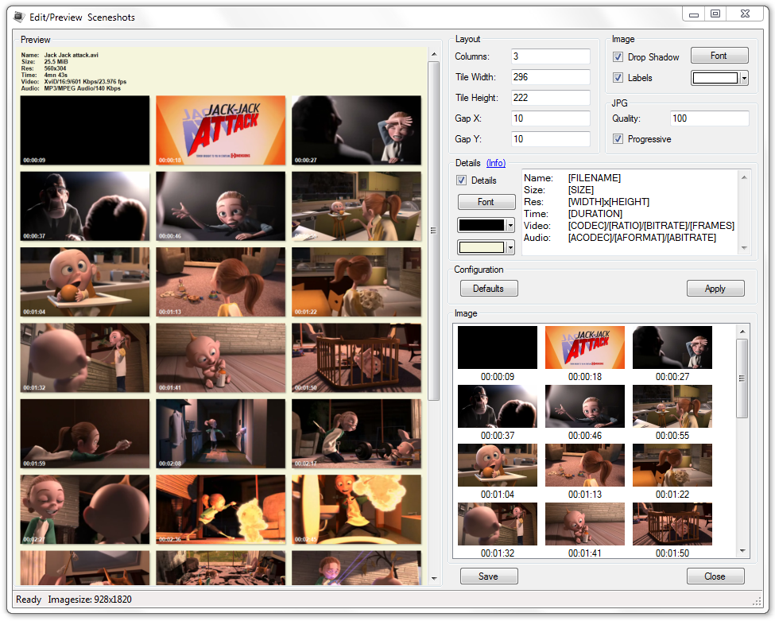Click the 00:02:36 frame in Preview

point(220,510)
